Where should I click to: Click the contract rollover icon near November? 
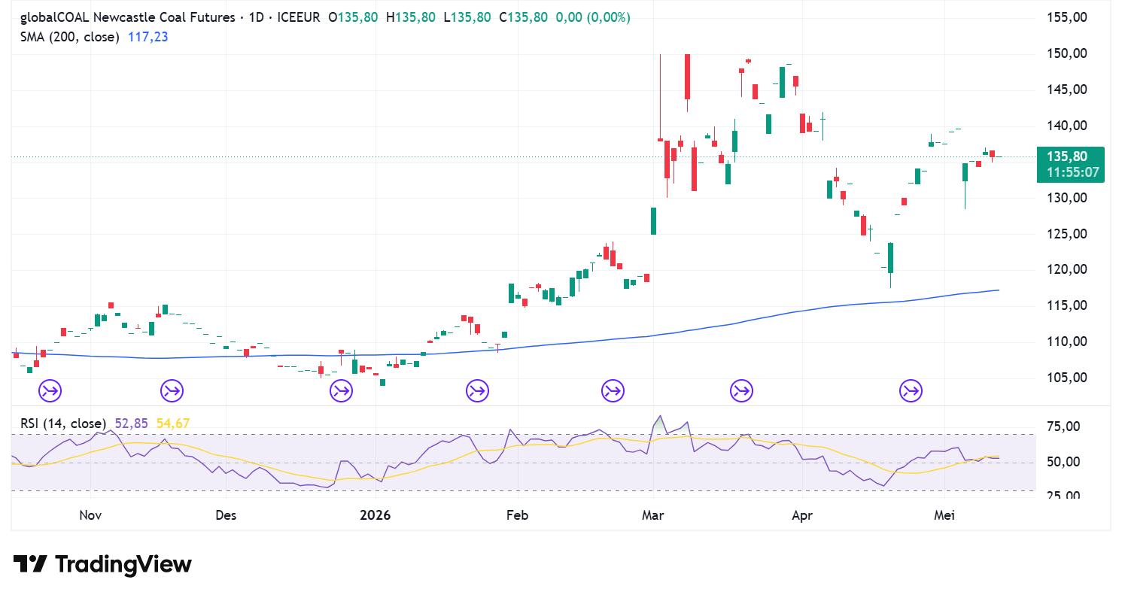[50, 390]
